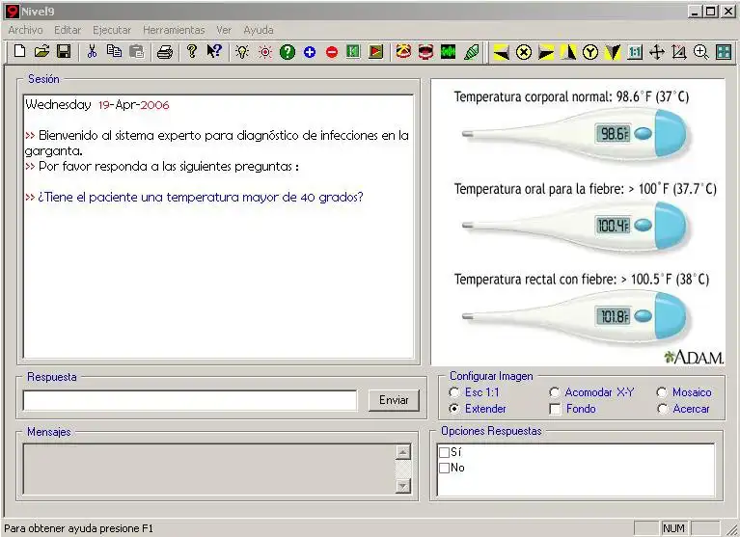The height and width of the screenshot is (537, 740).
Task: Click Mensajes scrollbar up arrow
Action: (x=403, y=452)
